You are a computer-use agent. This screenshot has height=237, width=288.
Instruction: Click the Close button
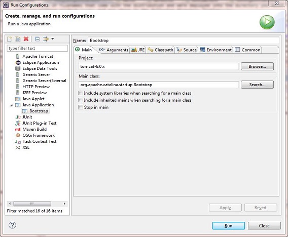pyautogui.click(x=264, y=226)
